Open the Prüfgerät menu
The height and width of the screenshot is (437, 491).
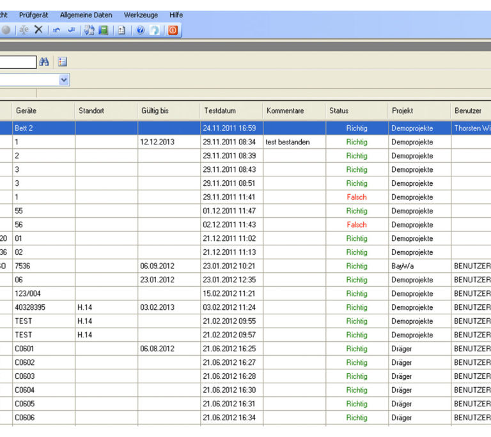pos(33,15)
